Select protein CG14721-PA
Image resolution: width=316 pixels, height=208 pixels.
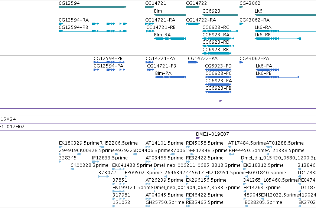[150, 62]
